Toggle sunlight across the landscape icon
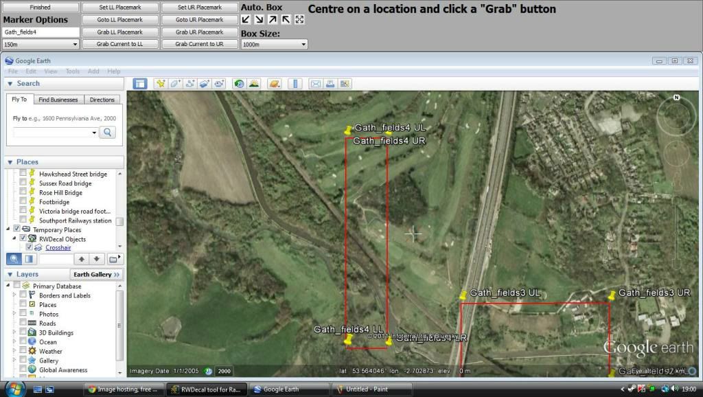This screenshot has height=397, width=703. (254, 84)
